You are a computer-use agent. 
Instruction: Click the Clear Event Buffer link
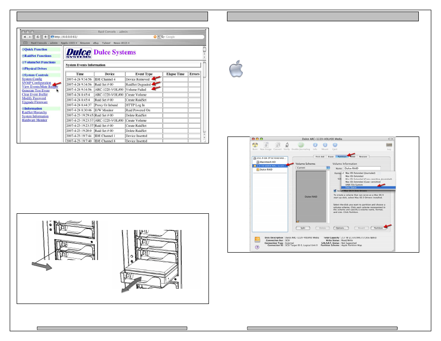(x=35, y=94)
